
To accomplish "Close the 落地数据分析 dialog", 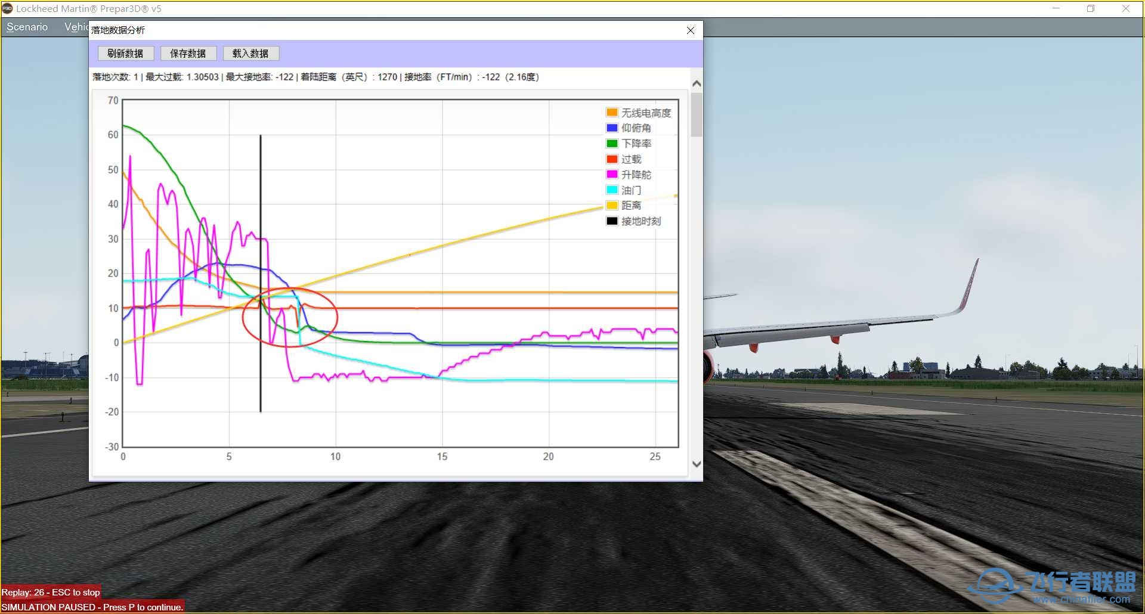I will tap(691, 30).
